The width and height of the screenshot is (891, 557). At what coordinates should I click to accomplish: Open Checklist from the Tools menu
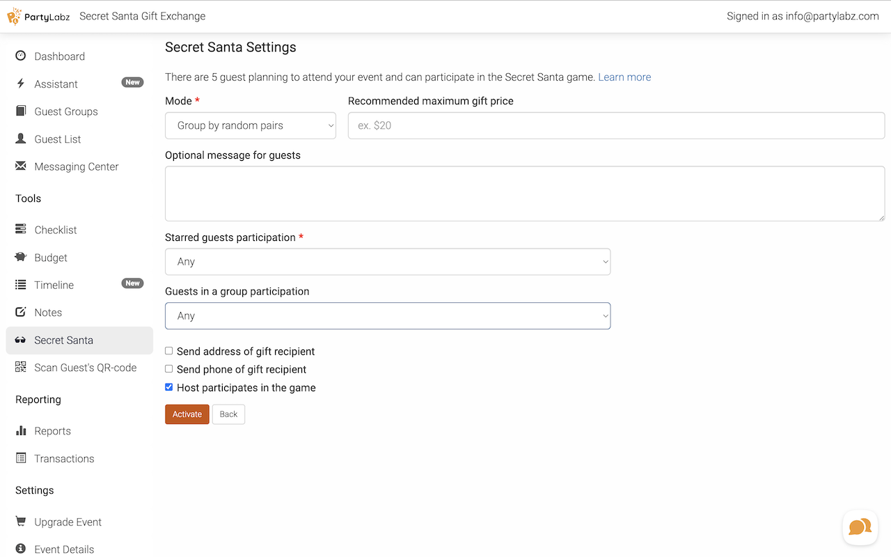(x=56, y=230)
